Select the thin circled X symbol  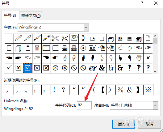pyautogui.click(x=55, y=68)
